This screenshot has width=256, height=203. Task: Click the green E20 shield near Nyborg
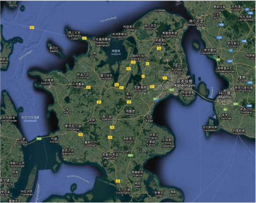click(39, 139)
